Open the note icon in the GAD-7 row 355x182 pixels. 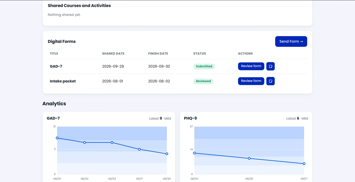[x=271, y=66]
